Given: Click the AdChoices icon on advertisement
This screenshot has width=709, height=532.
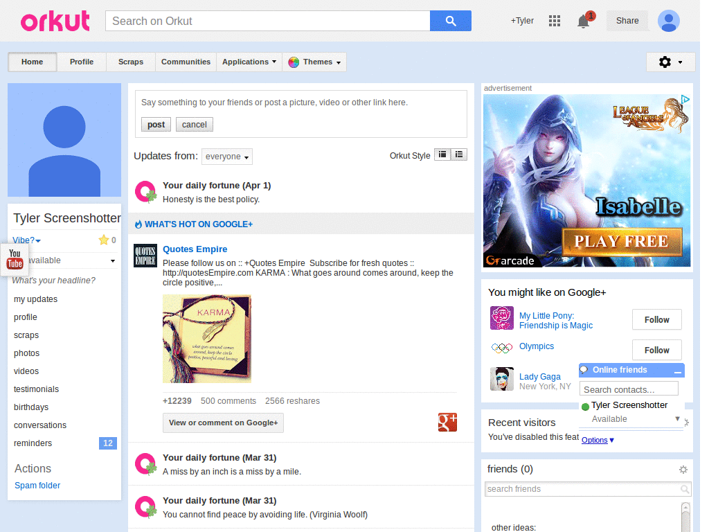Looking at the screenshot, I should pos(685,99).
